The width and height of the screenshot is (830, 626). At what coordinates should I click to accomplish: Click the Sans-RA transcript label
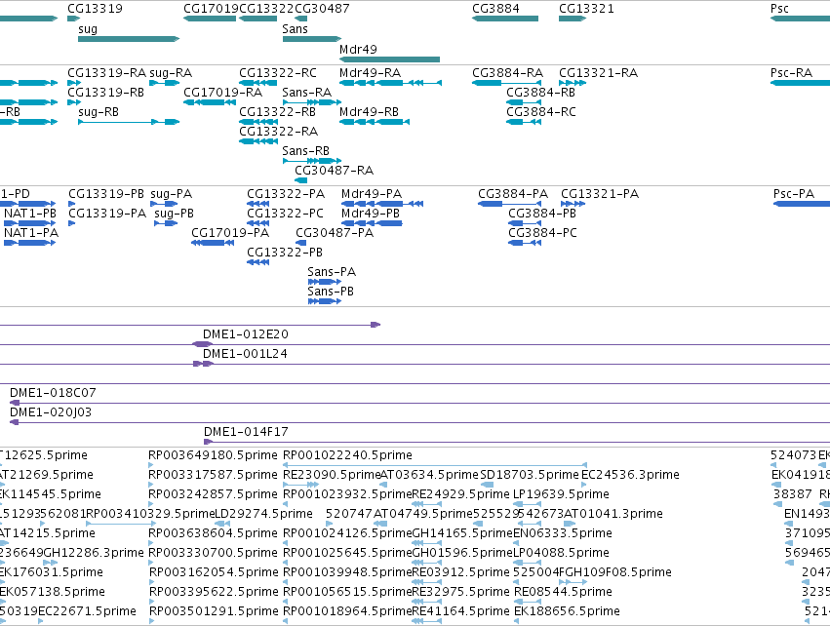point(306,93)
